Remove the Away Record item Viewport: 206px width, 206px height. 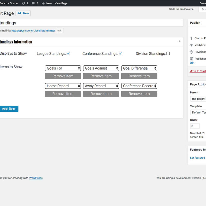click(x=101, y=94)
